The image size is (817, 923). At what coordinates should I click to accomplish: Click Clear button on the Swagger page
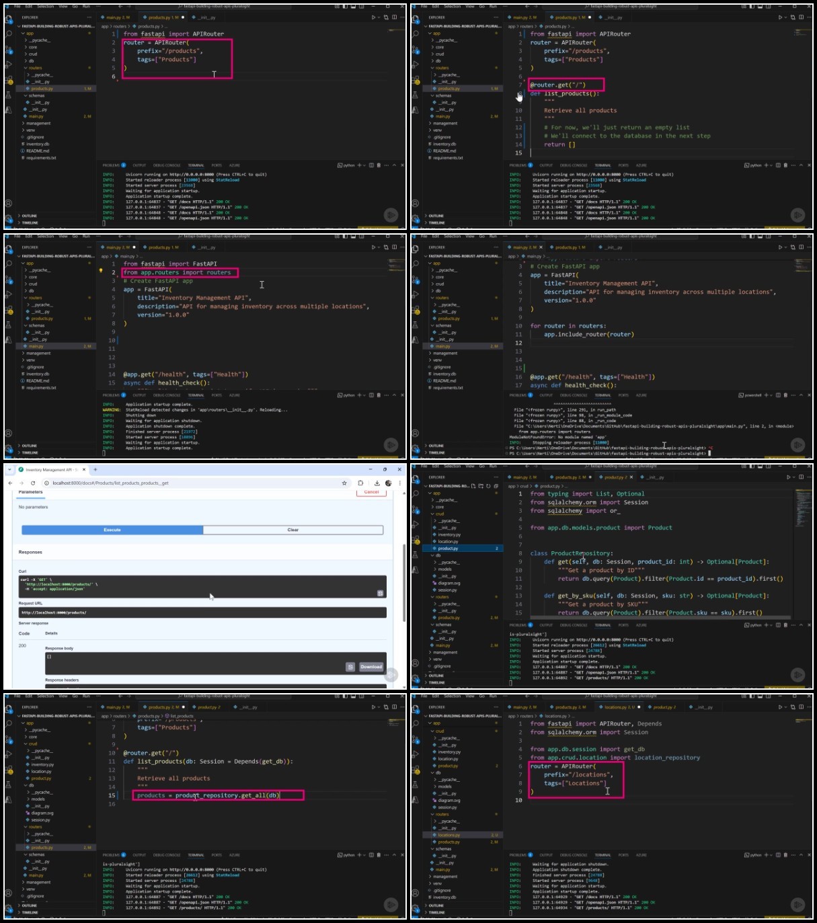tap(293, 530)
